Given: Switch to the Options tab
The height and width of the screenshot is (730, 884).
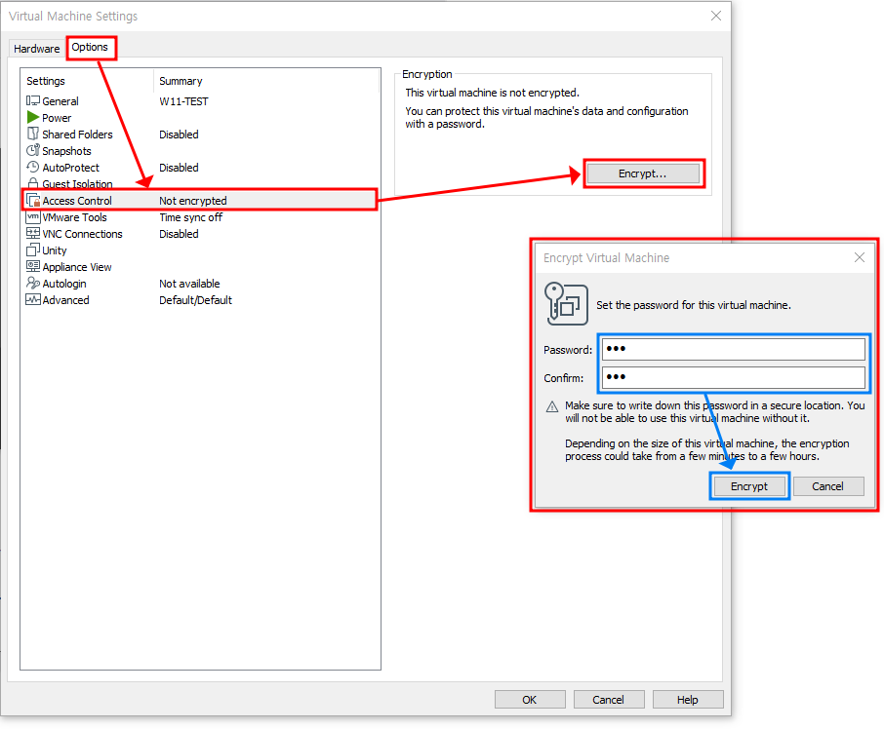Looking at the screenshot, I should 90,48.
